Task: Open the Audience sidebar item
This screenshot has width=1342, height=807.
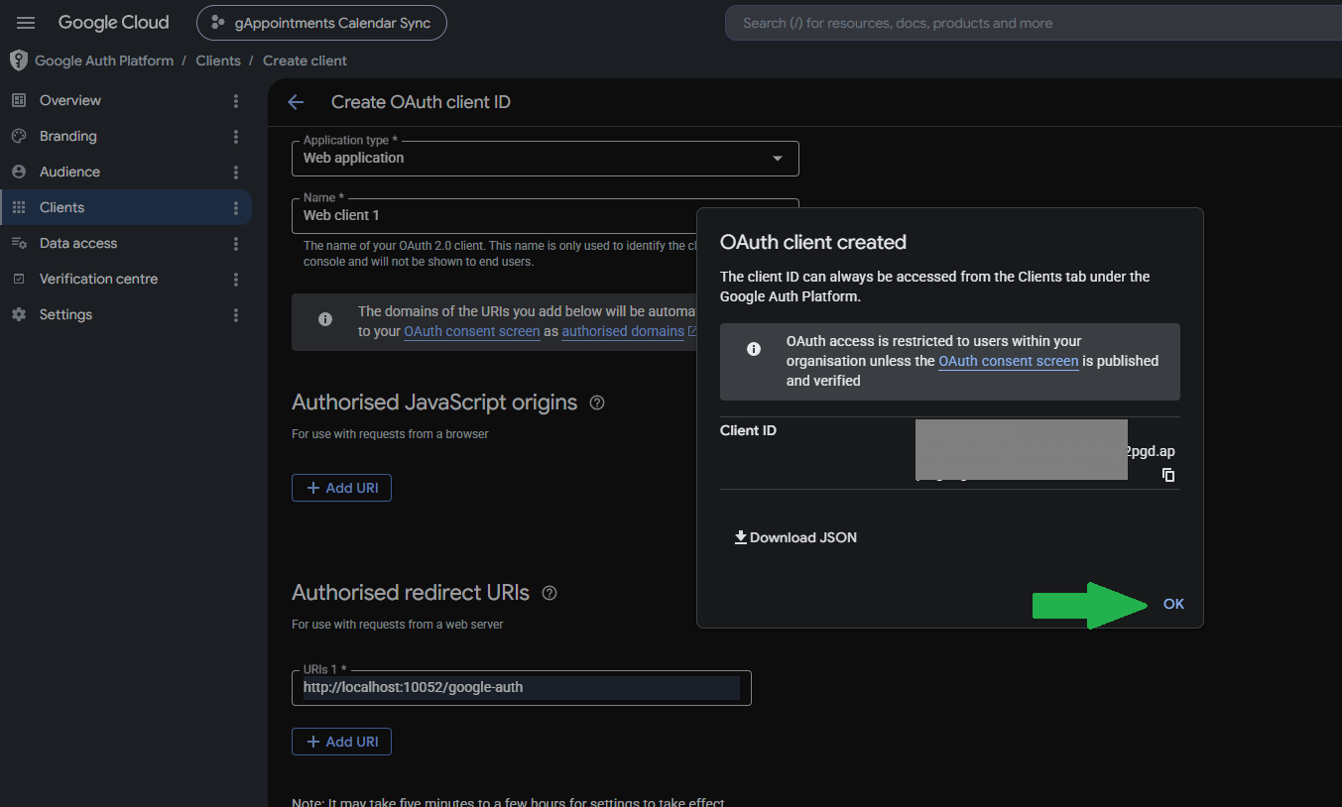Action: coord(69,172)
